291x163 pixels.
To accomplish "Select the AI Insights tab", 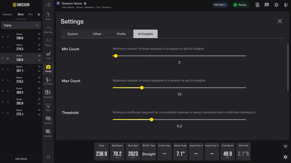I will (x=145, y=34).
